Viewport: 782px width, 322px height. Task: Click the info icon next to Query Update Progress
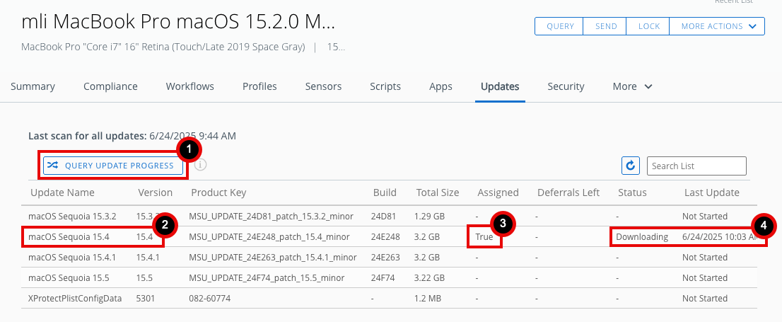tap(201, 165)
